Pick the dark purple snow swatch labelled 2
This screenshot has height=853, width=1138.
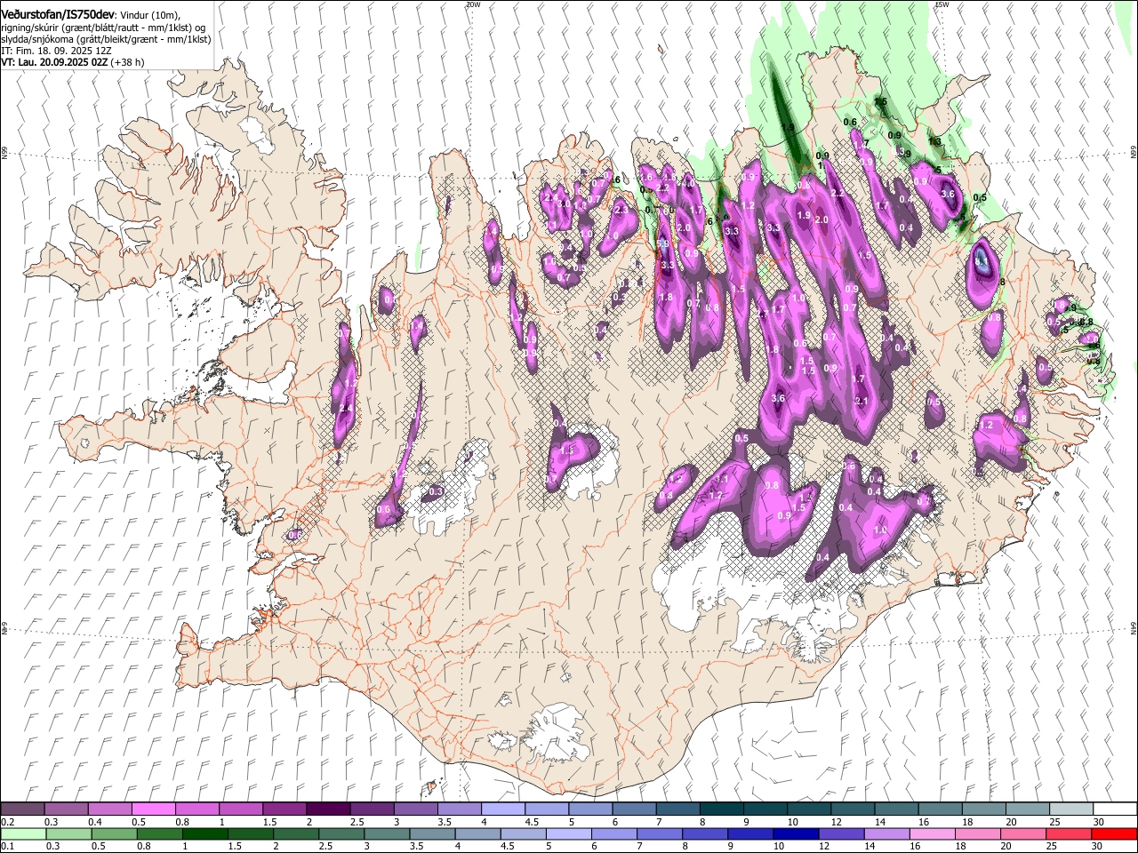point(328,809)
